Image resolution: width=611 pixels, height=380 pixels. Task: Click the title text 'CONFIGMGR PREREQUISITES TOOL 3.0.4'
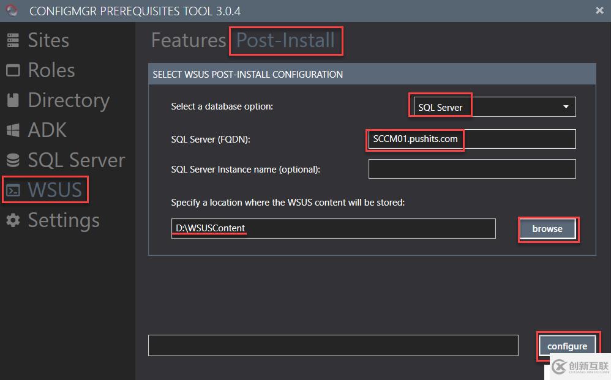click(135, 11)
